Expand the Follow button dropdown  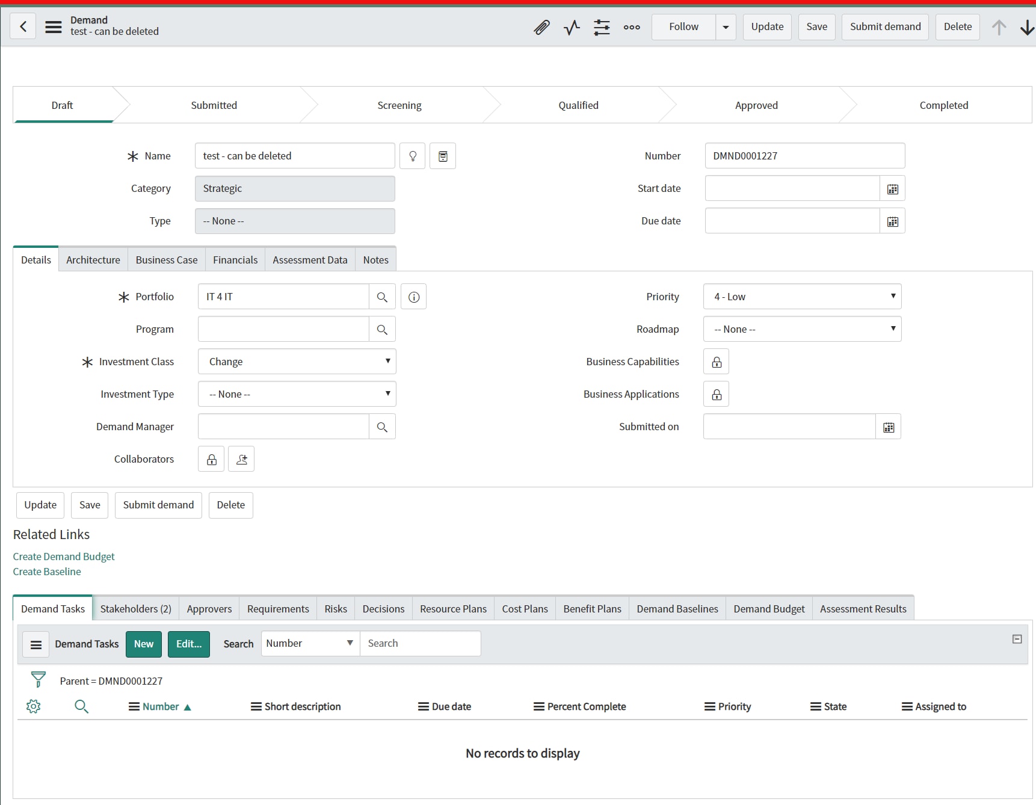click(726, 27)
